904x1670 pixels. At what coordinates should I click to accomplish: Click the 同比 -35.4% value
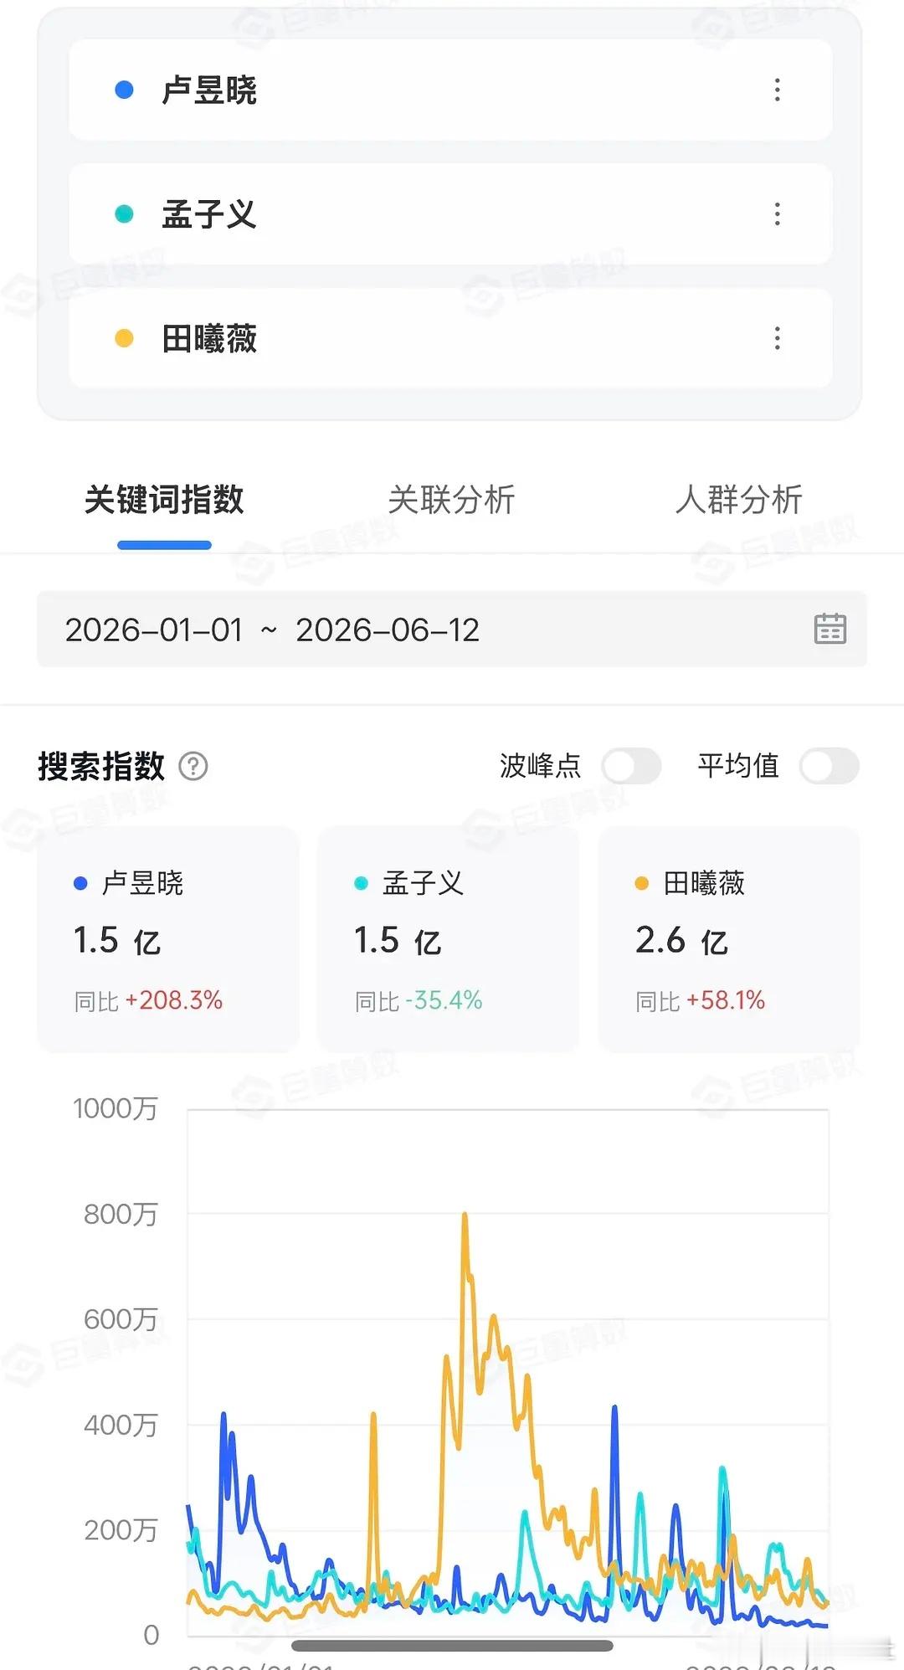tap(419, 1000)
